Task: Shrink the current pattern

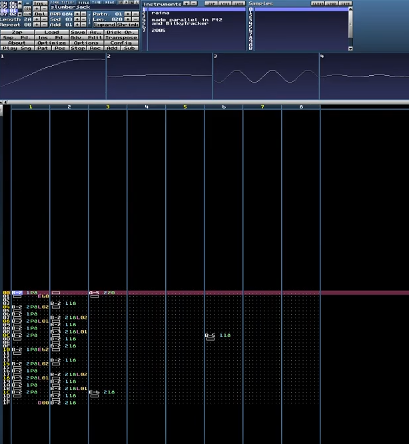Action: 127,25
